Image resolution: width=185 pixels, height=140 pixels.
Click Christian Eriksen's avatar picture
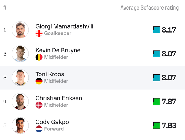point(20,101)
